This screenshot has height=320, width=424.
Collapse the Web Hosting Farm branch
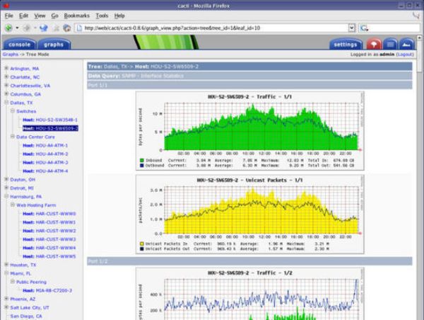pyautogui.click(x=12, y=205)
